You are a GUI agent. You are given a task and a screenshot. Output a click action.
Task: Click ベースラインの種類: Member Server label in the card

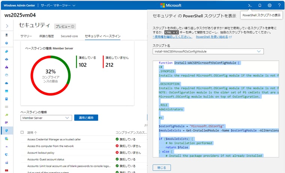pyautogui.click(x=49, y=48)
